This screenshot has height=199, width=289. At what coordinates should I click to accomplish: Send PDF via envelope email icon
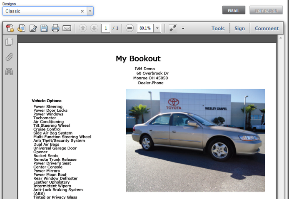[67, 28]
